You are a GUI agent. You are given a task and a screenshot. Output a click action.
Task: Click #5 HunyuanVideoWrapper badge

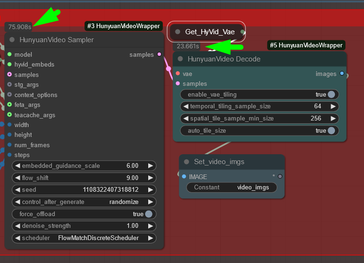[x=306, y=45]
